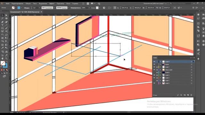Expand layer Слой 9 disclosure arrow
The width and height of the screenshot is (205, 115).
pos(160,62)
